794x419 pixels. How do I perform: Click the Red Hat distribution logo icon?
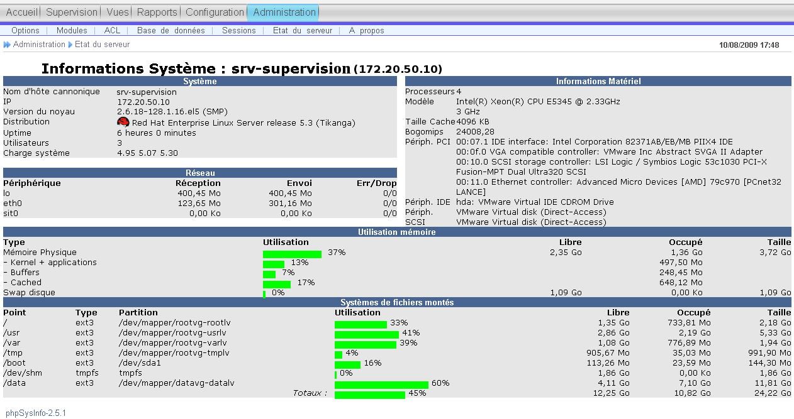pyautogui.click(x=123, y=122)
